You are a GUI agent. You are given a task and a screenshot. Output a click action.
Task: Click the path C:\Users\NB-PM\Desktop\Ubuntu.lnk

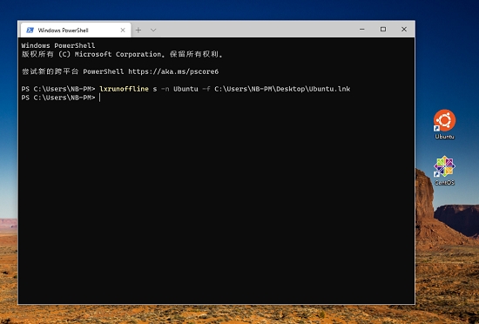click(x=282, y=89)
